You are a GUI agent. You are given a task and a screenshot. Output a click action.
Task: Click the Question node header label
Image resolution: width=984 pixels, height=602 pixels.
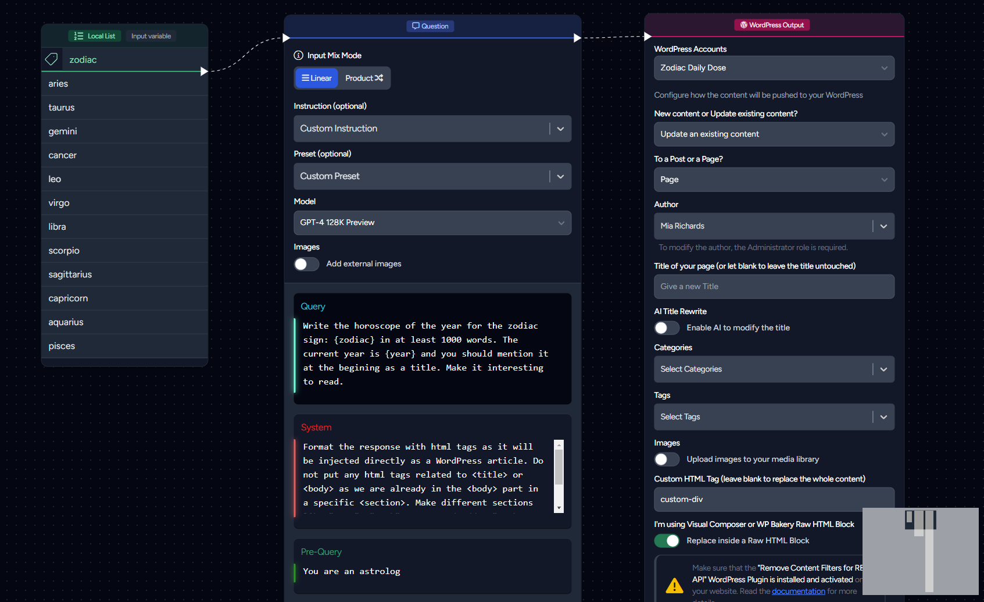[x=430, y=26]
